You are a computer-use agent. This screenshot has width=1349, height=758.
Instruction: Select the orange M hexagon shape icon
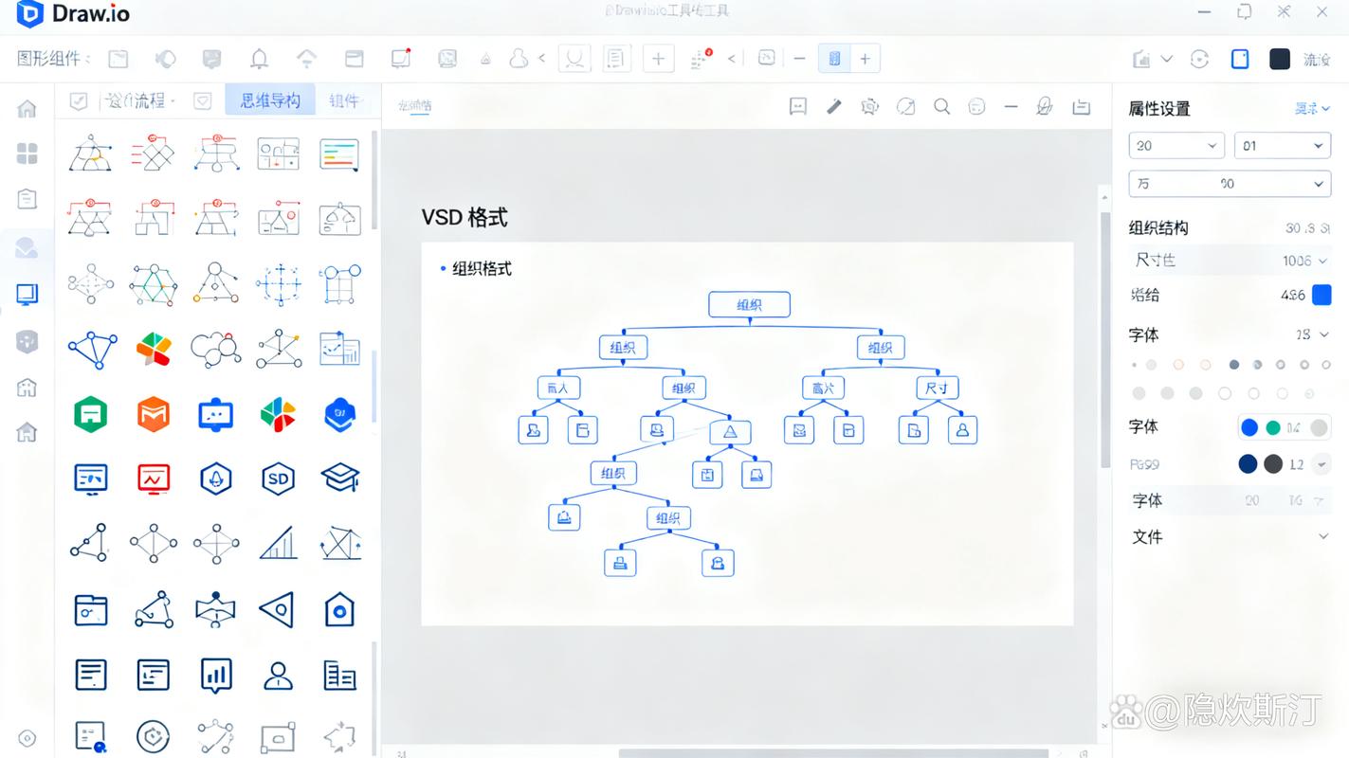pyautogui.click(x=154, y=414)
